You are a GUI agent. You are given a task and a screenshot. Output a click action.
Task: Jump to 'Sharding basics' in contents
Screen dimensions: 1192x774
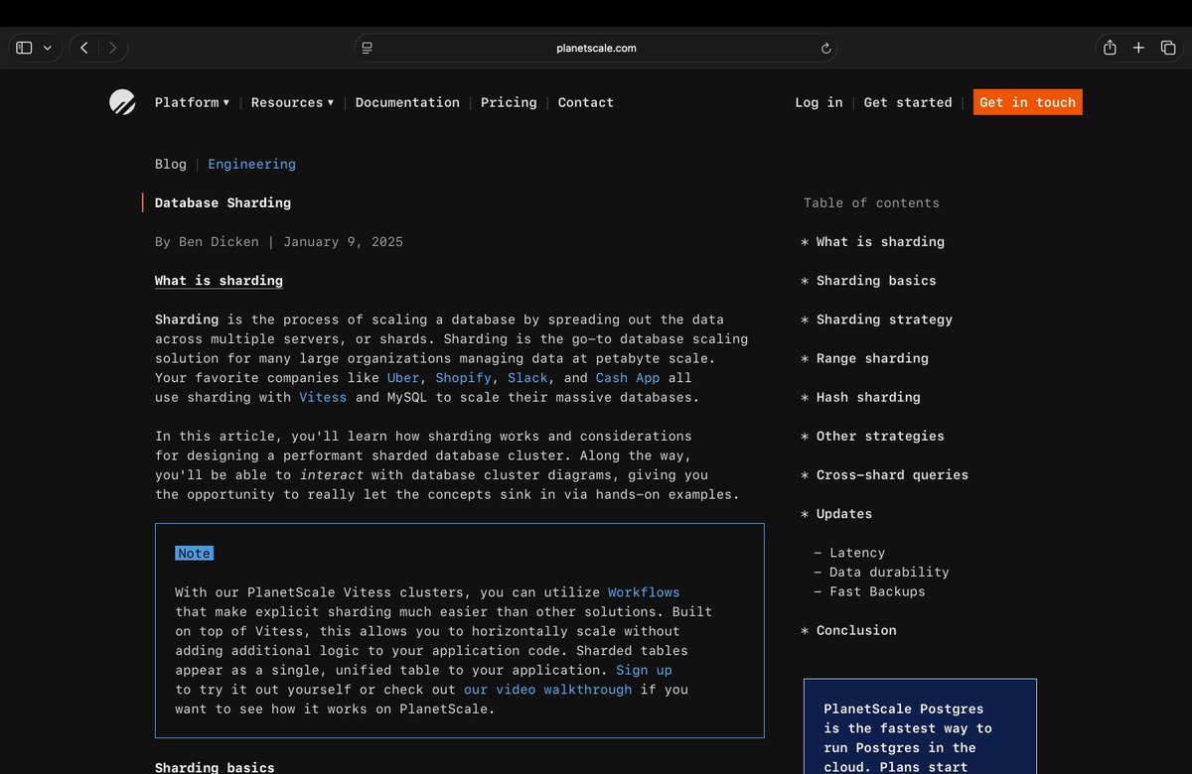pyautogui.click(x=876, y=280)
